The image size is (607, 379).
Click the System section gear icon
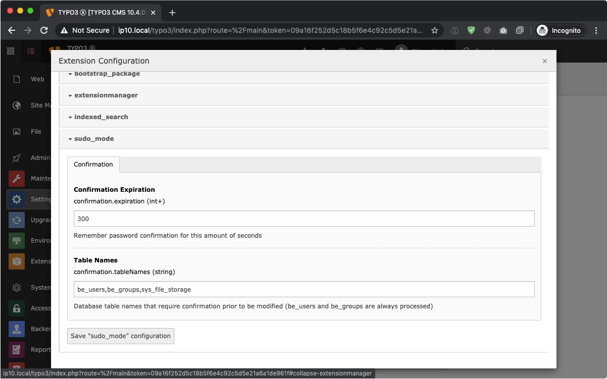17,288
